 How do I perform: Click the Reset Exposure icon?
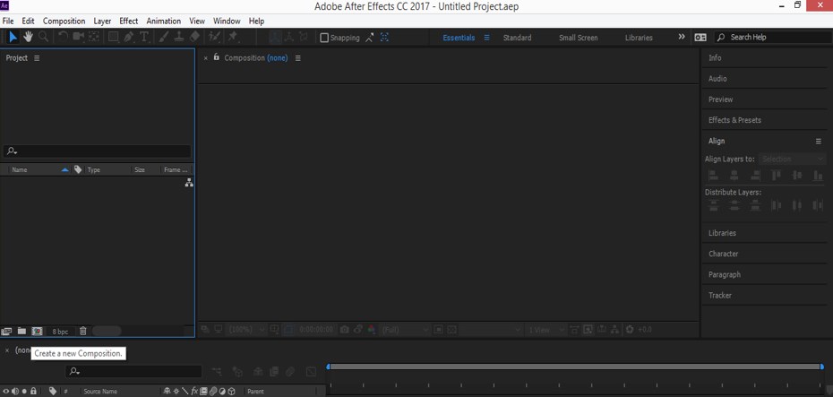click(630, 330)
